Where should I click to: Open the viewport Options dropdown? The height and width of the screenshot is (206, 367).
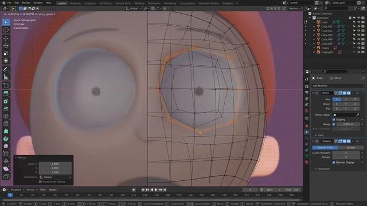(x=294, y=9)
